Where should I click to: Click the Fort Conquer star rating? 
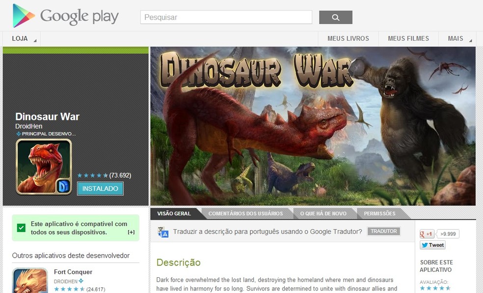point(69,289)
